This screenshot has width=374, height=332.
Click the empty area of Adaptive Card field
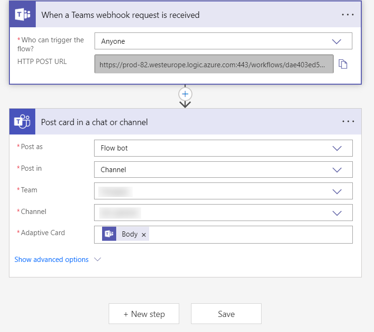click(x=249, y=235)
